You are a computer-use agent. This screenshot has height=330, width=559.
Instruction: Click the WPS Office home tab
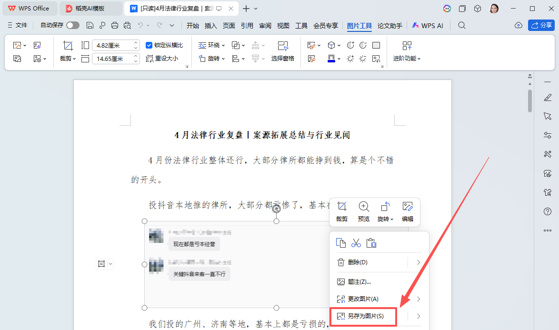click(x=29, y=9)
